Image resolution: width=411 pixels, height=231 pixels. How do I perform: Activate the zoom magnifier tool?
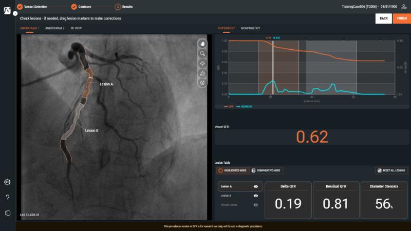coord(202,53)
